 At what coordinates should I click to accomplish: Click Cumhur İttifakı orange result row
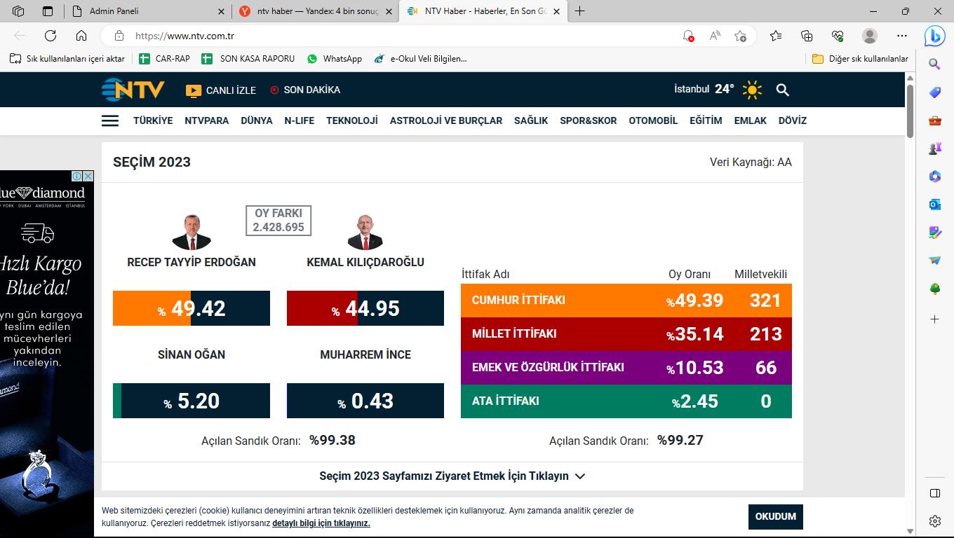pos(626,301)
